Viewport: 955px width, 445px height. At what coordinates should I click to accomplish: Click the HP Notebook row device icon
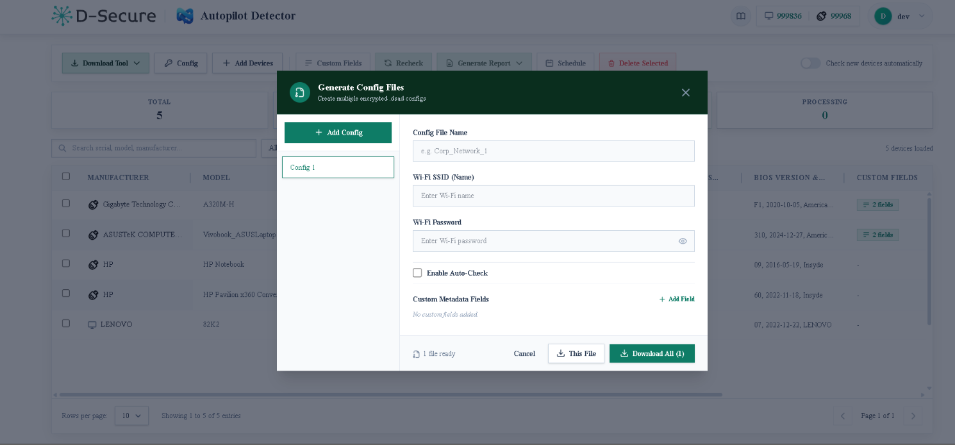93,265
